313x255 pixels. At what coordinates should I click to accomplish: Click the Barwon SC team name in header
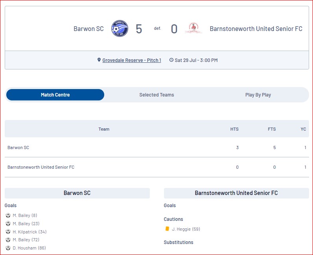(x=88, y=29)
